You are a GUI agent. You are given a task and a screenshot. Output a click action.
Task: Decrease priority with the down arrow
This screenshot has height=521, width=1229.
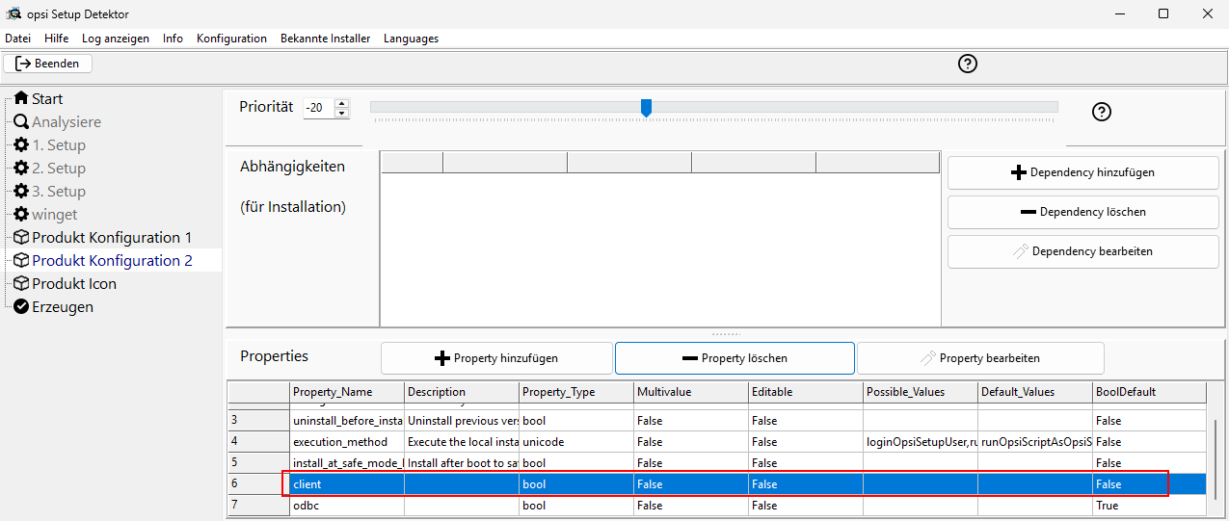point(341,114)
